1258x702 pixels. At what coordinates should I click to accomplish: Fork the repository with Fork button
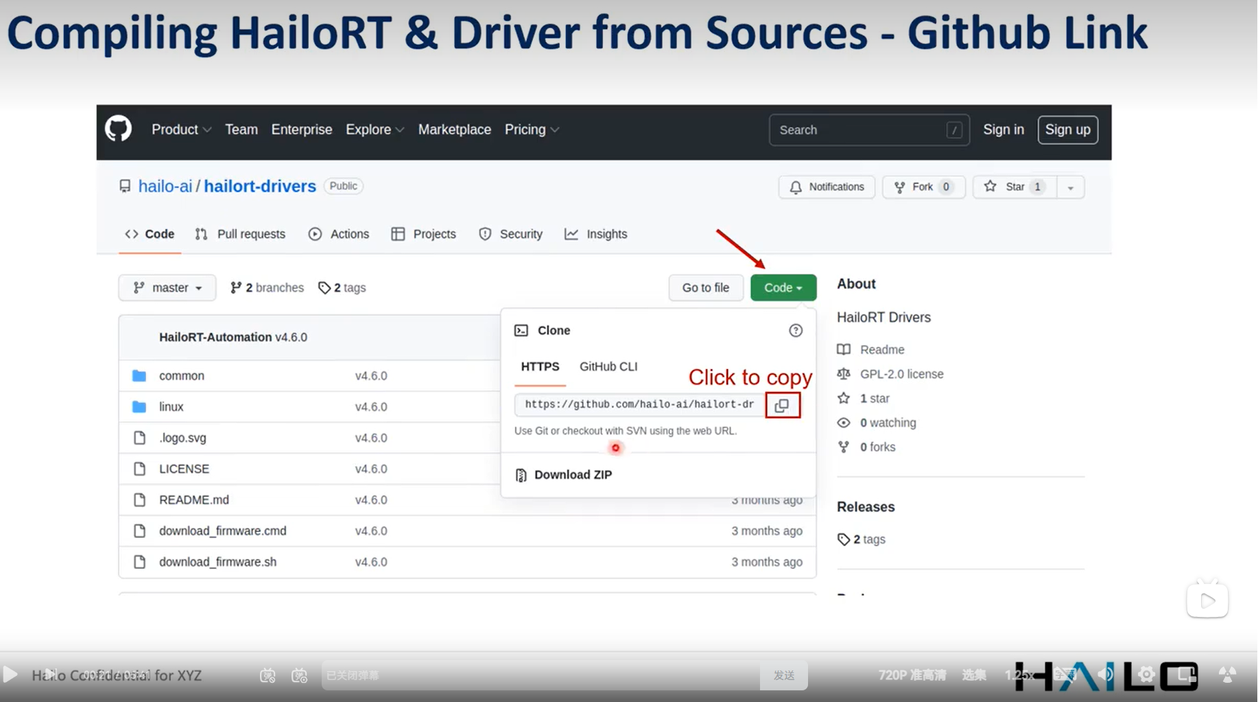[x=923, y=187]
